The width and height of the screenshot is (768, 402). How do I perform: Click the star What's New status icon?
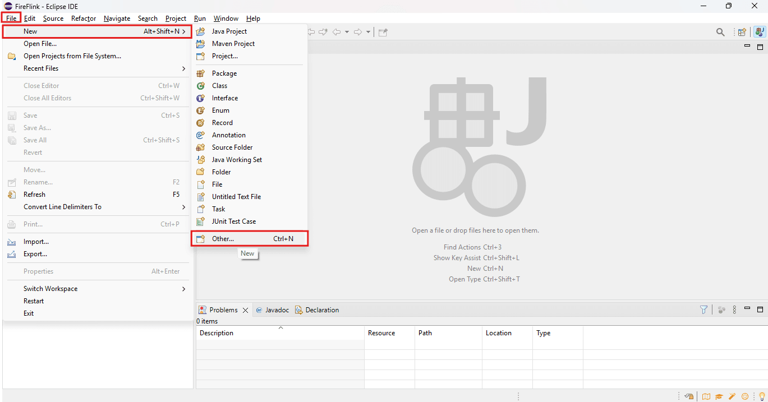tap(746, 396)
